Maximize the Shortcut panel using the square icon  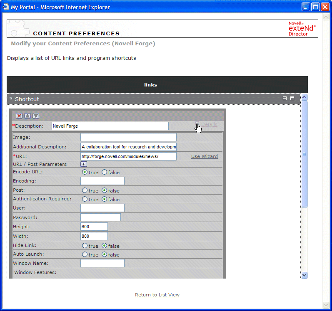coord(292,99)
